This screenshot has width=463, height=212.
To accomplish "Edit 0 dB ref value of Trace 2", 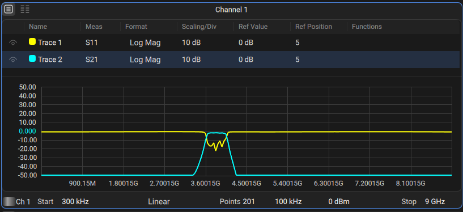I will (x=246, y=60).
